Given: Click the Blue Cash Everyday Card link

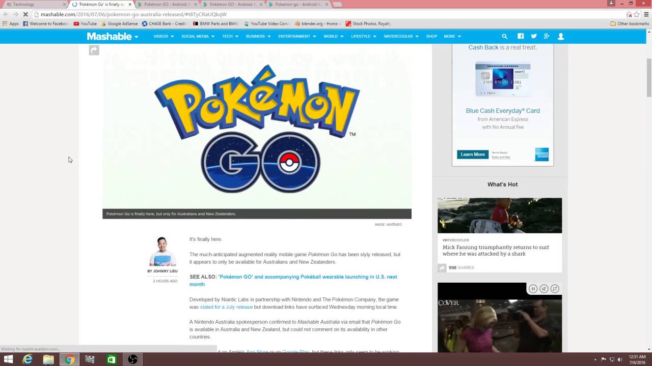Looking at the screenshot, I should click(x=503, y=111).
